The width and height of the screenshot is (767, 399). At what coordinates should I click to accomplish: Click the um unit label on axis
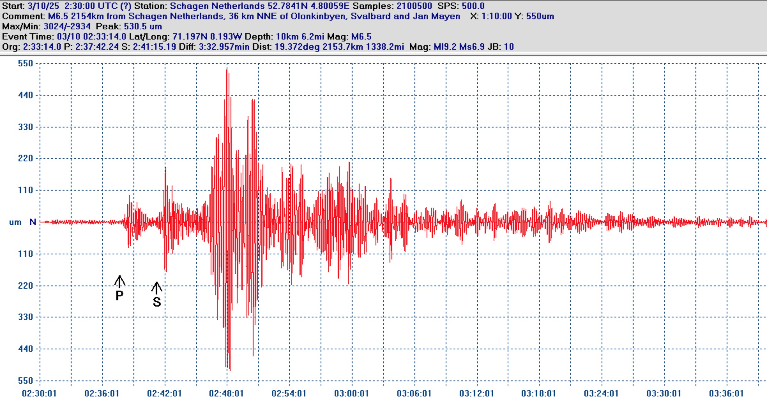pos(15,222)
